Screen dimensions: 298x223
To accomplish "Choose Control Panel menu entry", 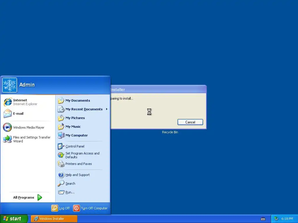I will pos(83,146).
